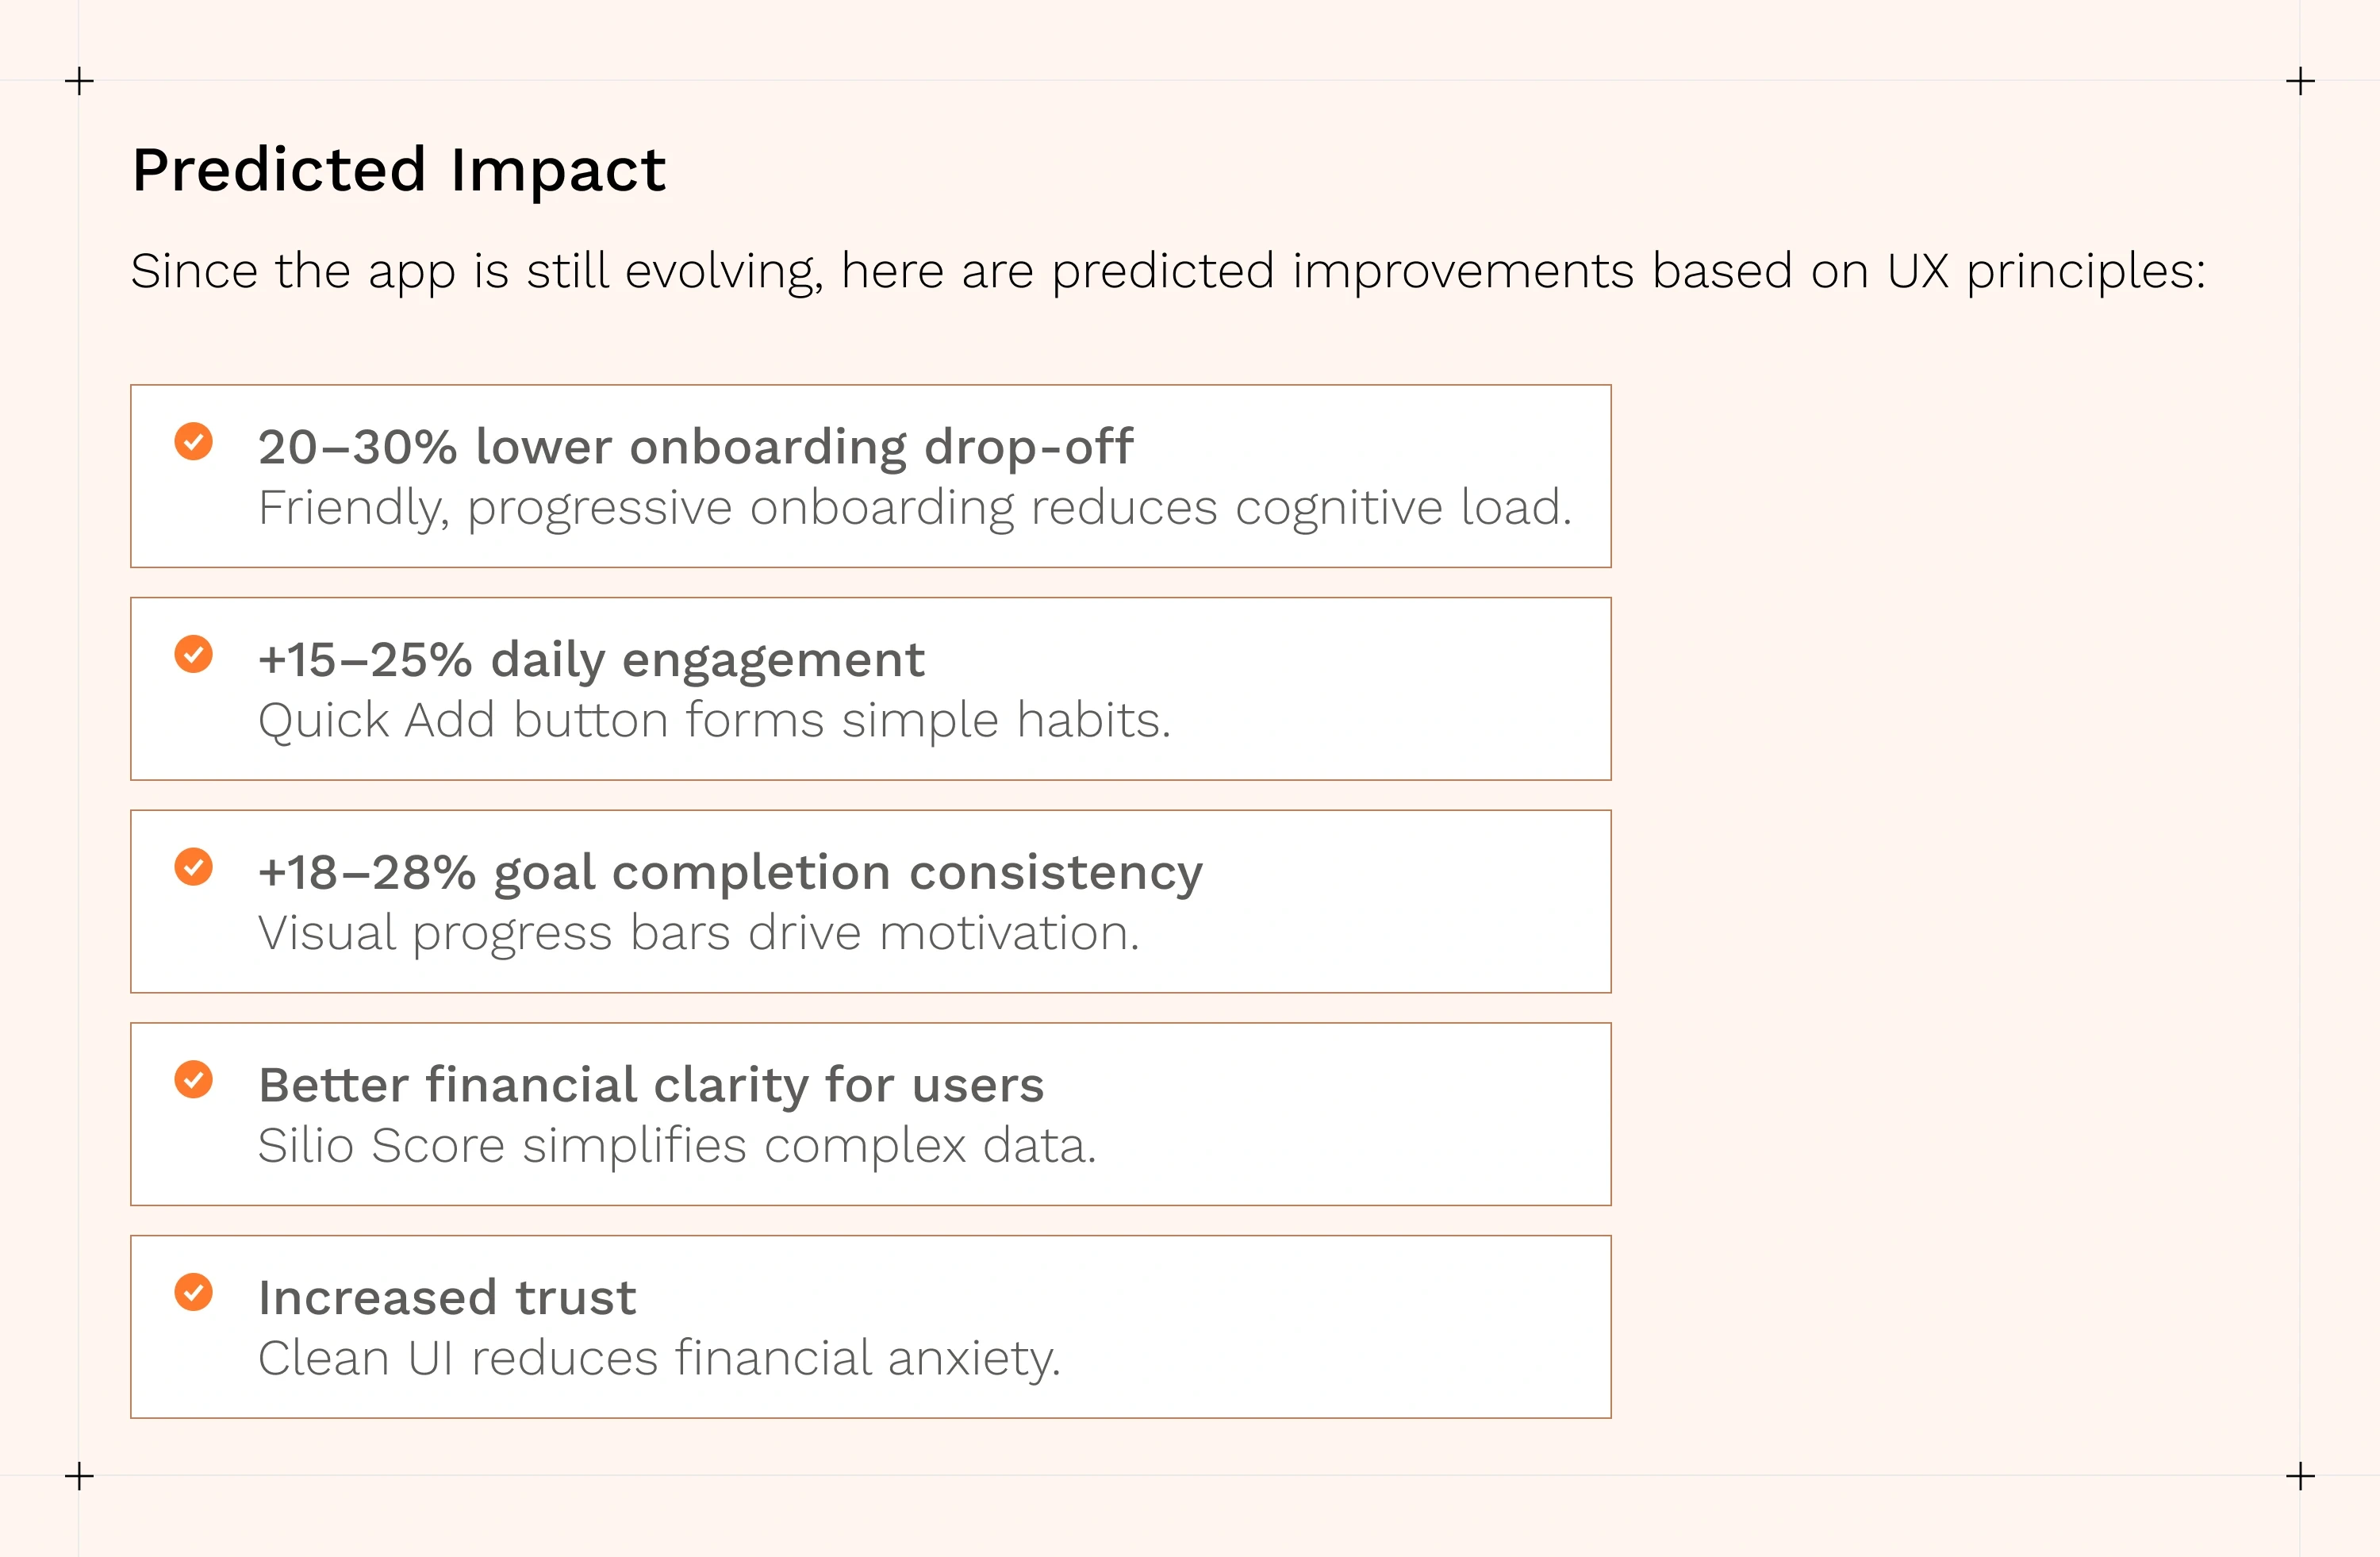The image size is (2380, 1557).
Task: Click the top-left corner crosshair mark
Action: coord(79,81)
